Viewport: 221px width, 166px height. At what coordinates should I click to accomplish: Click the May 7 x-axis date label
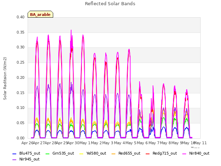pyautogui.click(x=154, y=143)
